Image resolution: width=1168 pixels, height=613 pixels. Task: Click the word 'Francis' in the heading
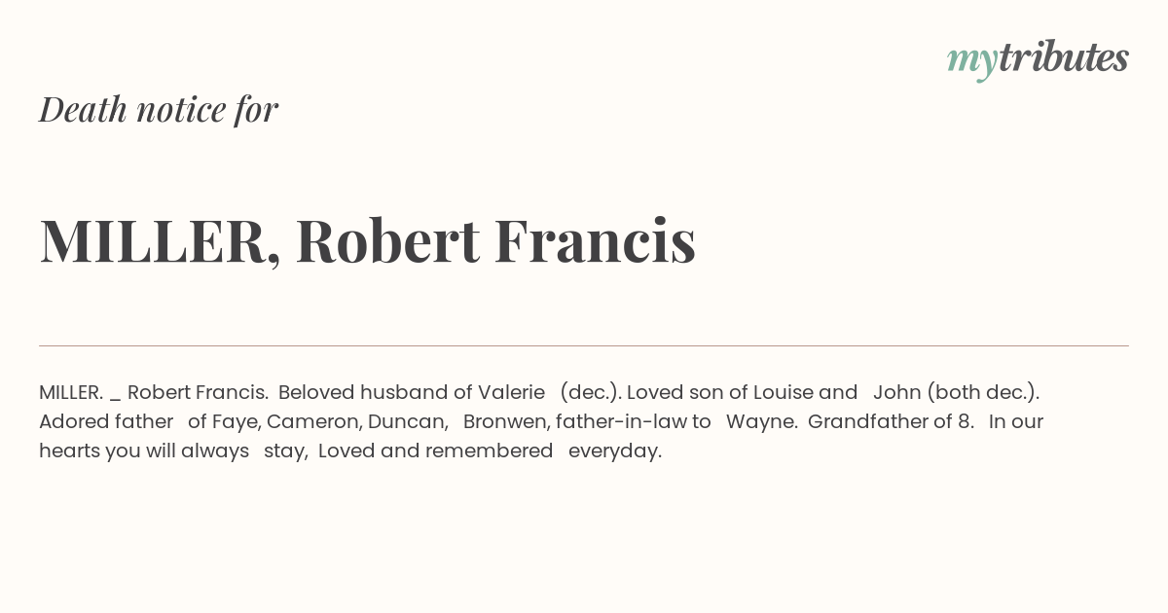pyautogui.click(x=595, y=240)
